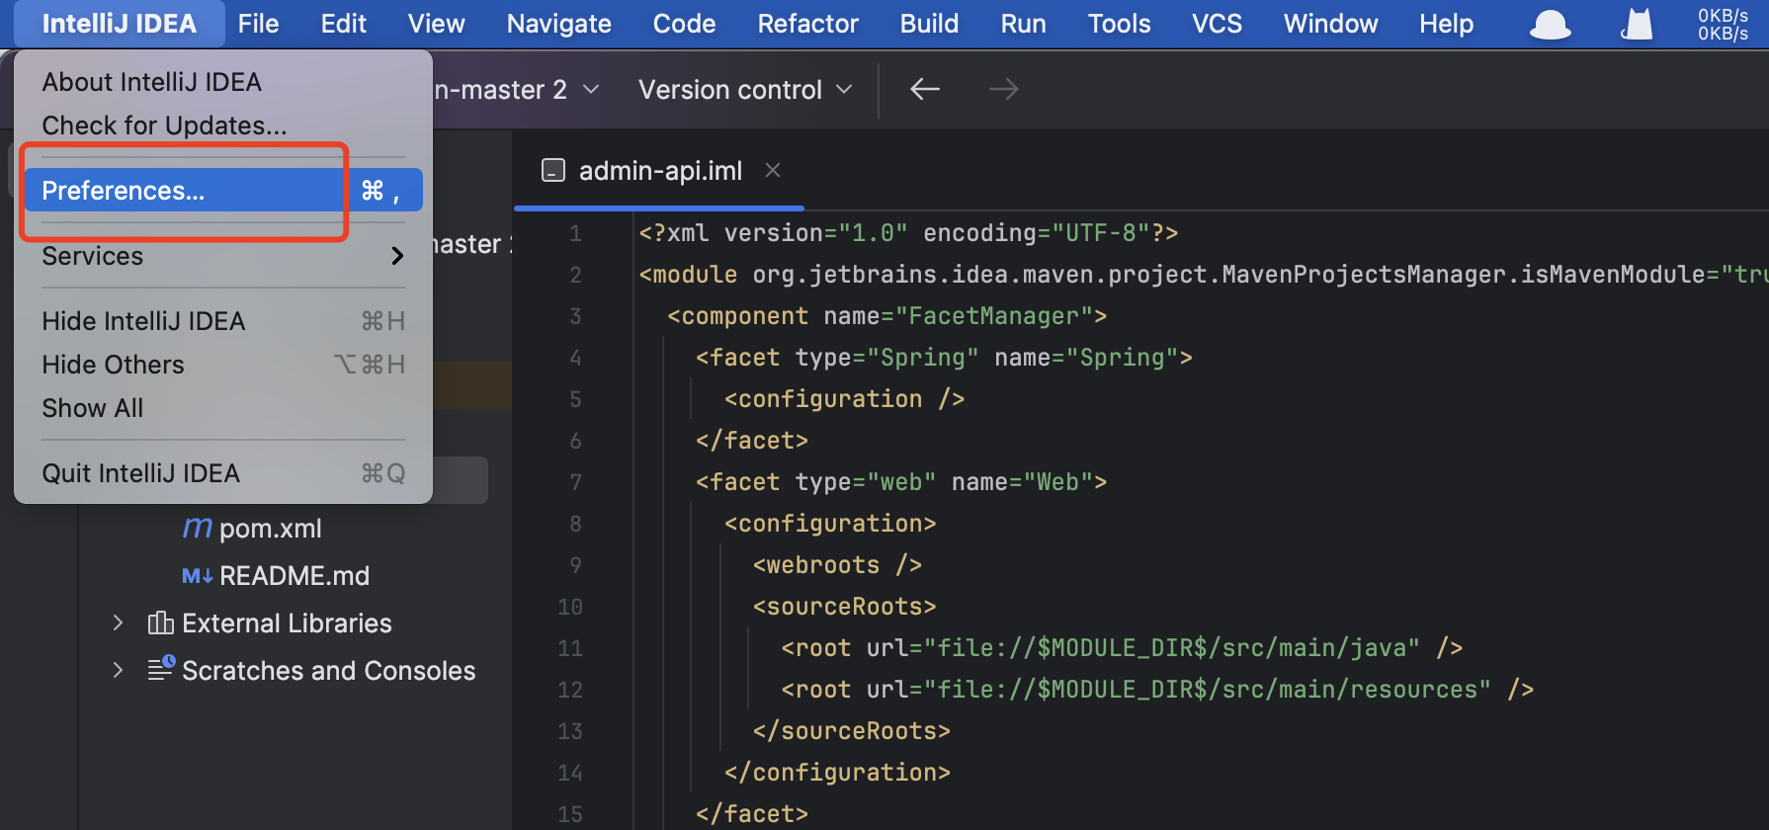Open the Code menu
1769x830 pixels.
point(685,24)
